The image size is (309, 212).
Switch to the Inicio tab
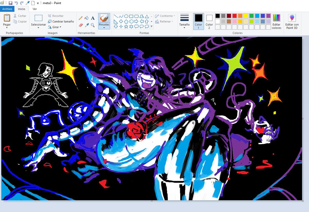(22, 9)
